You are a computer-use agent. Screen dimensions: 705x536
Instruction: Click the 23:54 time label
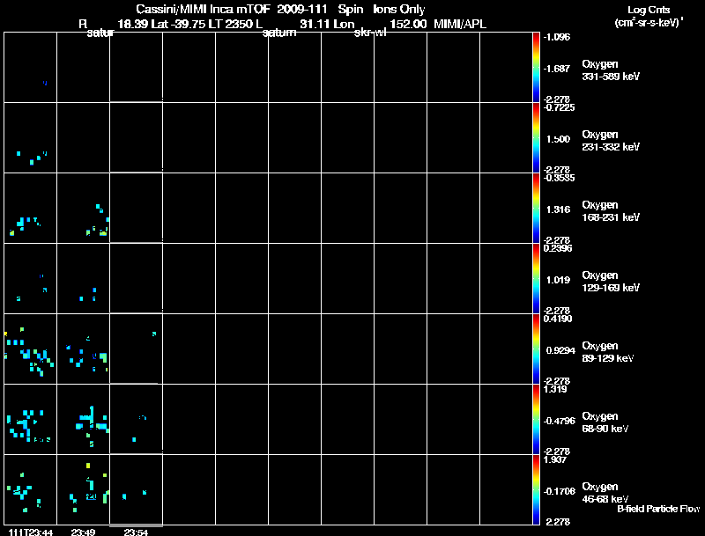137,532
